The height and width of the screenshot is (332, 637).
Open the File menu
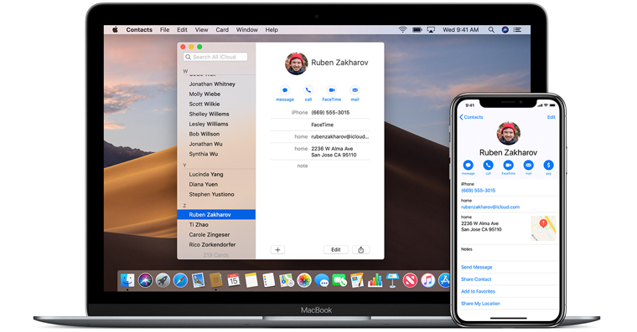coord(164,29)
